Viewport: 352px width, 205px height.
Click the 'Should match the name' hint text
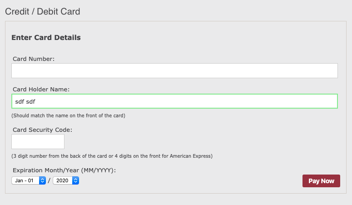(68, 115)
